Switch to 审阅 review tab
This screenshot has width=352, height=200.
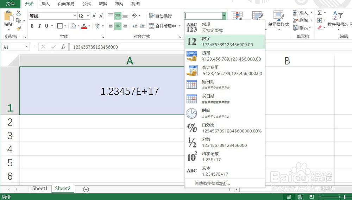[119, 4]
